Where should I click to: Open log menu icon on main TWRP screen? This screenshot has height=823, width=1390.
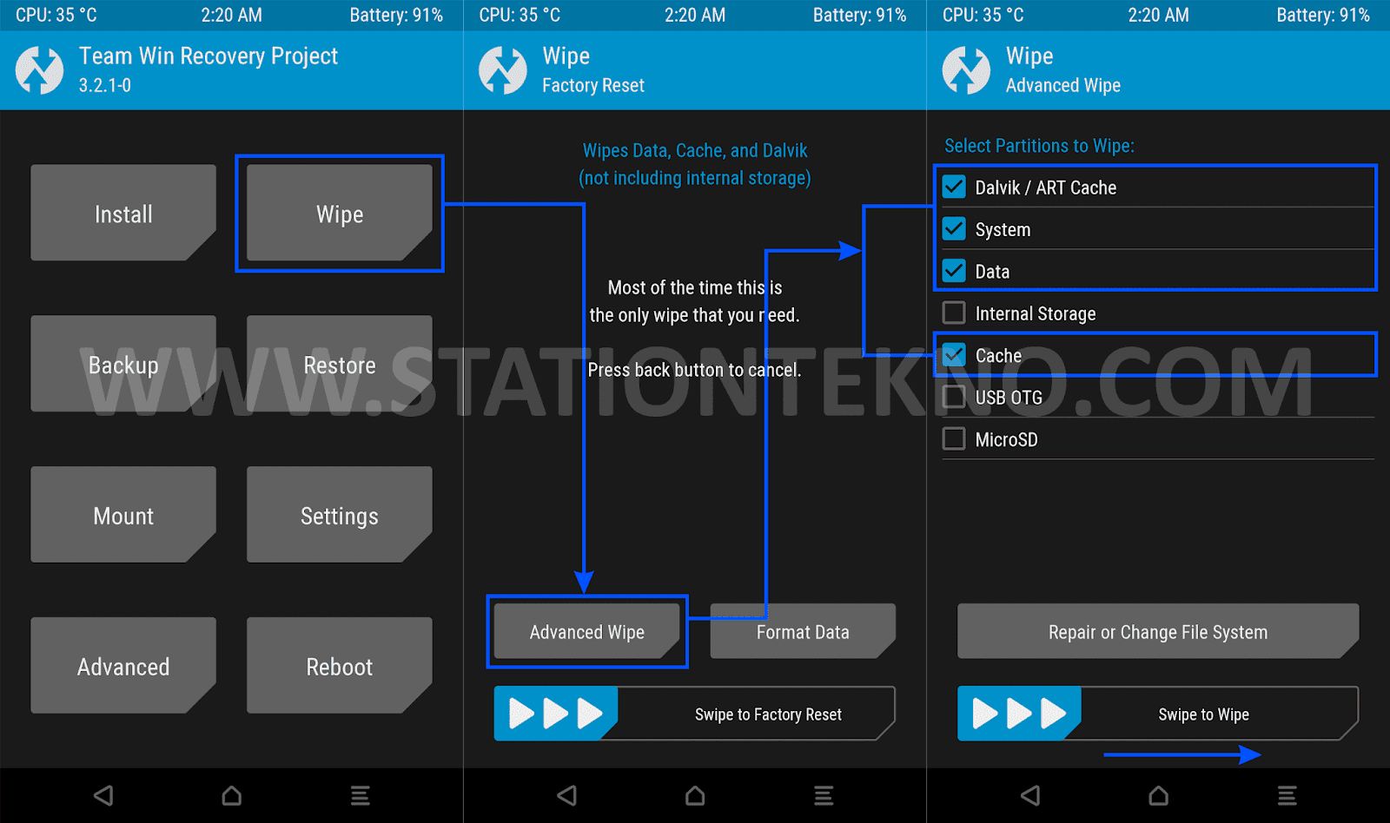coord(361,795)
